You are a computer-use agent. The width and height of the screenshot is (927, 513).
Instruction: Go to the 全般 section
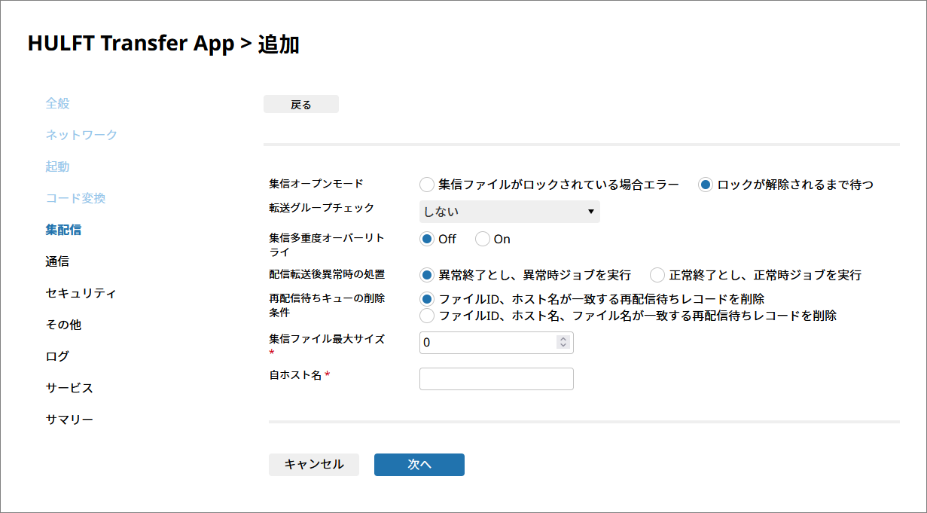pos(58,103)
